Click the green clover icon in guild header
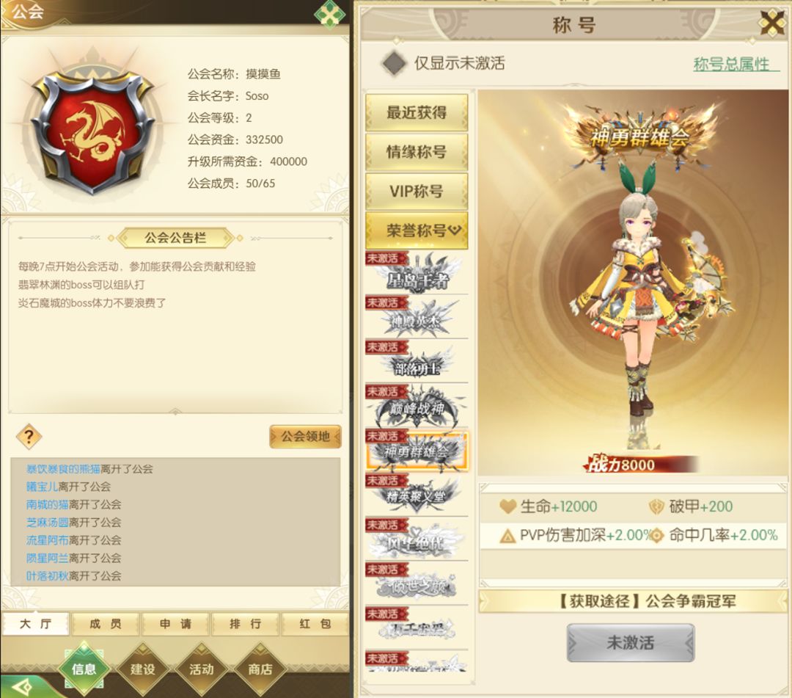Viewport: 792px width, 698px height. click(329, 14)
